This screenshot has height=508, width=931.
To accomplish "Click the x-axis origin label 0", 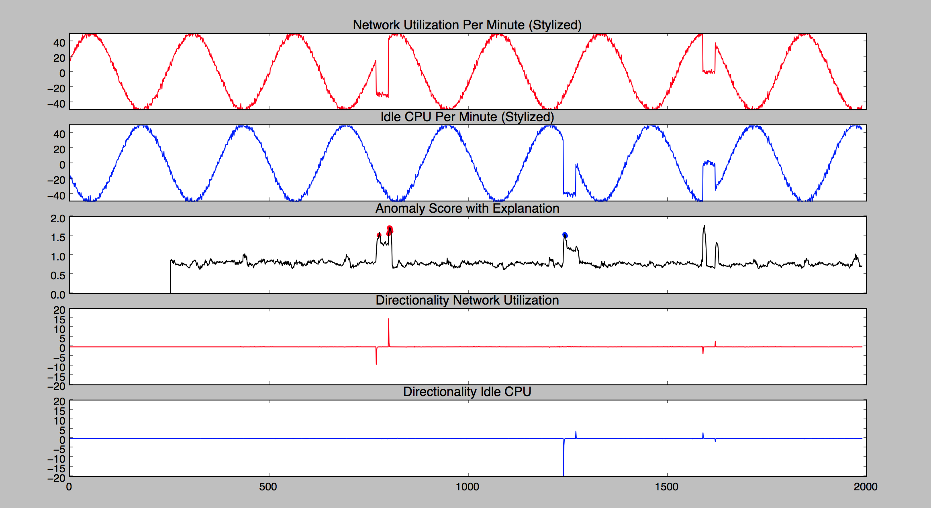I will (69, 487).
